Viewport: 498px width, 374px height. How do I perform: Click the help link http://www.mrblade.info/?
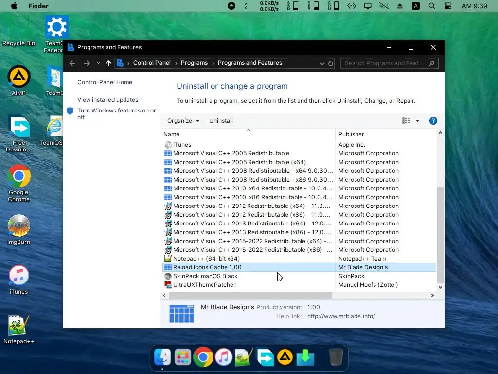(x=341, y=316)
